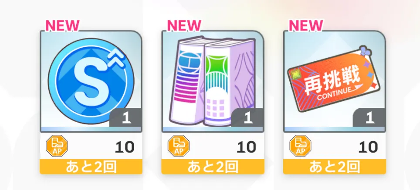Screen dimensions: 420x190
Task: Click the NEW label above books item
Action: pos(184,25)
